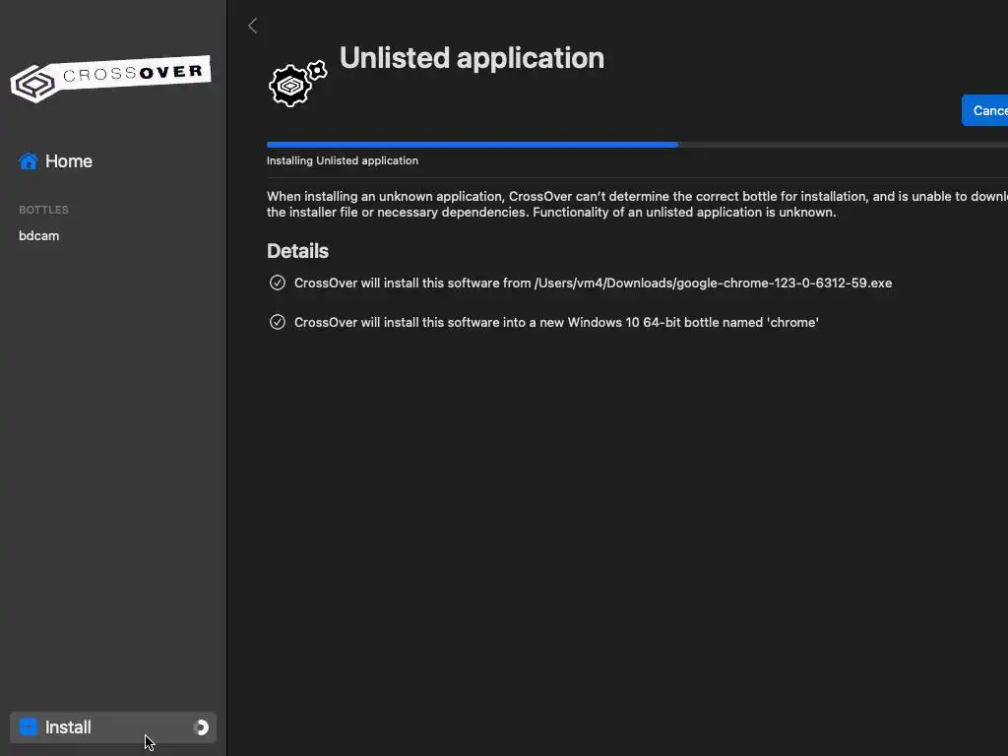This screenshot has height=756, width=1008.
Task: Click the 'Unlisted application' title heading
Action: click(x=472, y=58)
